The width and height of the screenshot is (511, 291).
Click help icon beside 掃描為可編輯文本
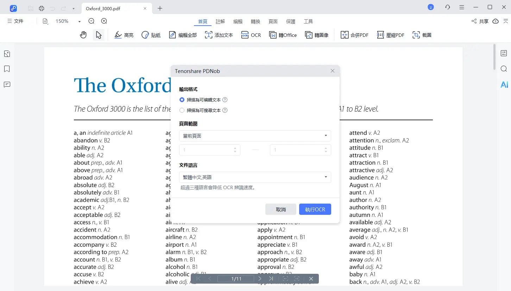tap(225, 100)
